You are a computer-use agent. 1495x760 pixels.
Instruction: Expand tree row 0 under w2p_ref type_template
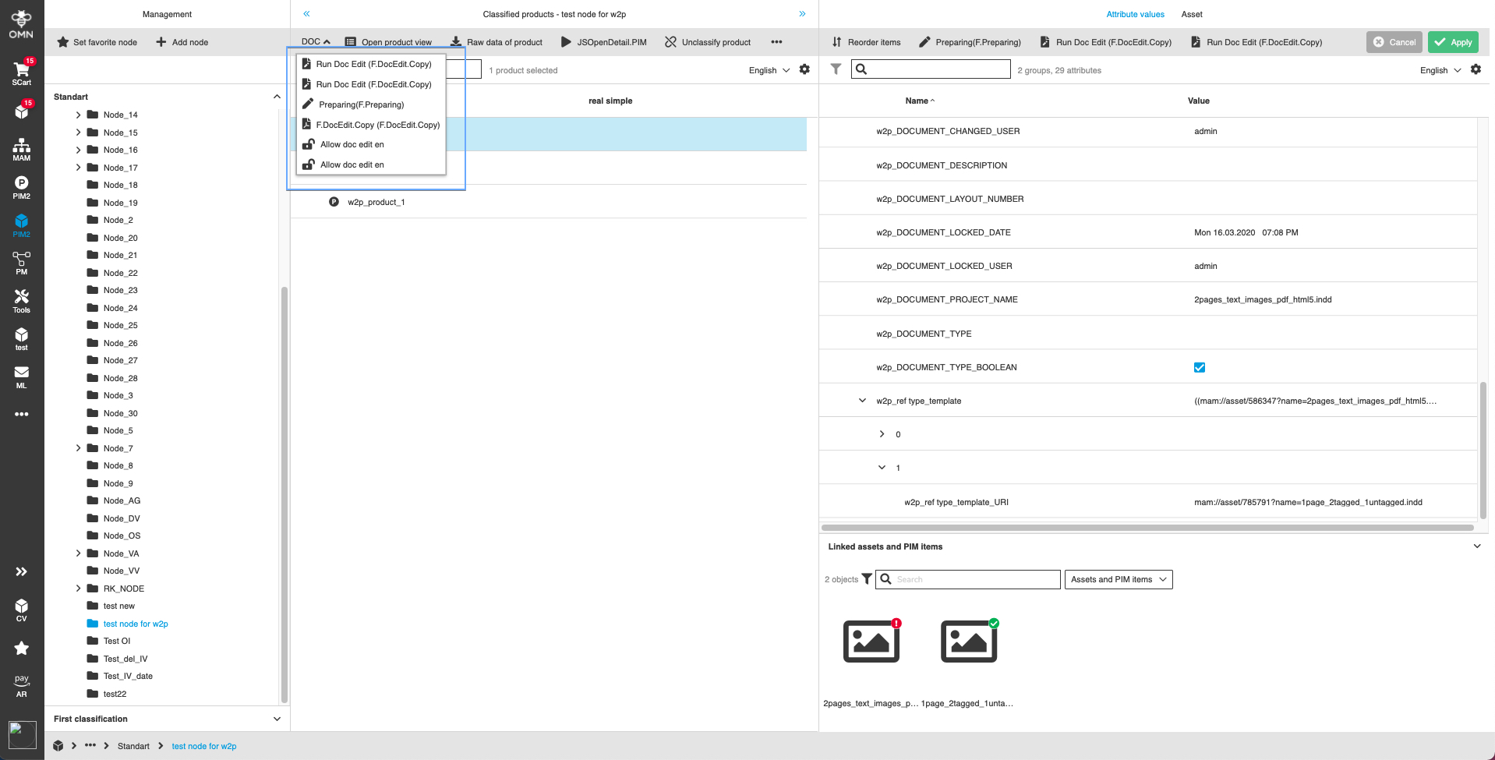882,434
